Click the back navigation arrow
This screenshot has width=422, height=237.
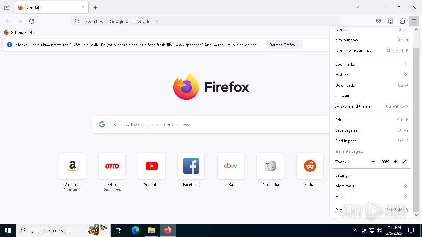[x=8, y=21]
